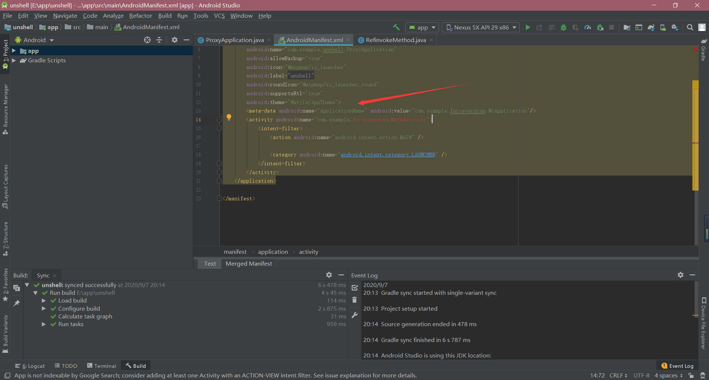
Task: Click the Stop square icon
Action: pyautogui.click(x=612, y=27)
